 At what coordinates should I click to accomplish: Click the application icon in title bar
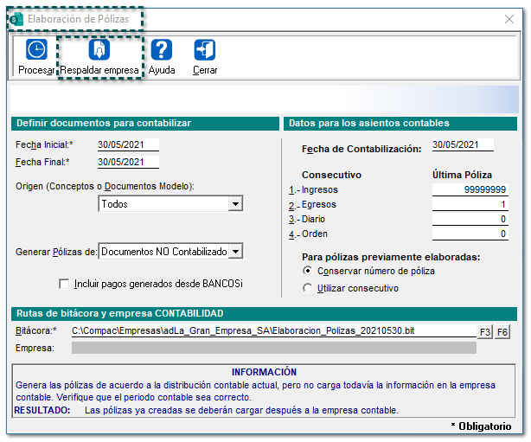(x=16, y=19)
